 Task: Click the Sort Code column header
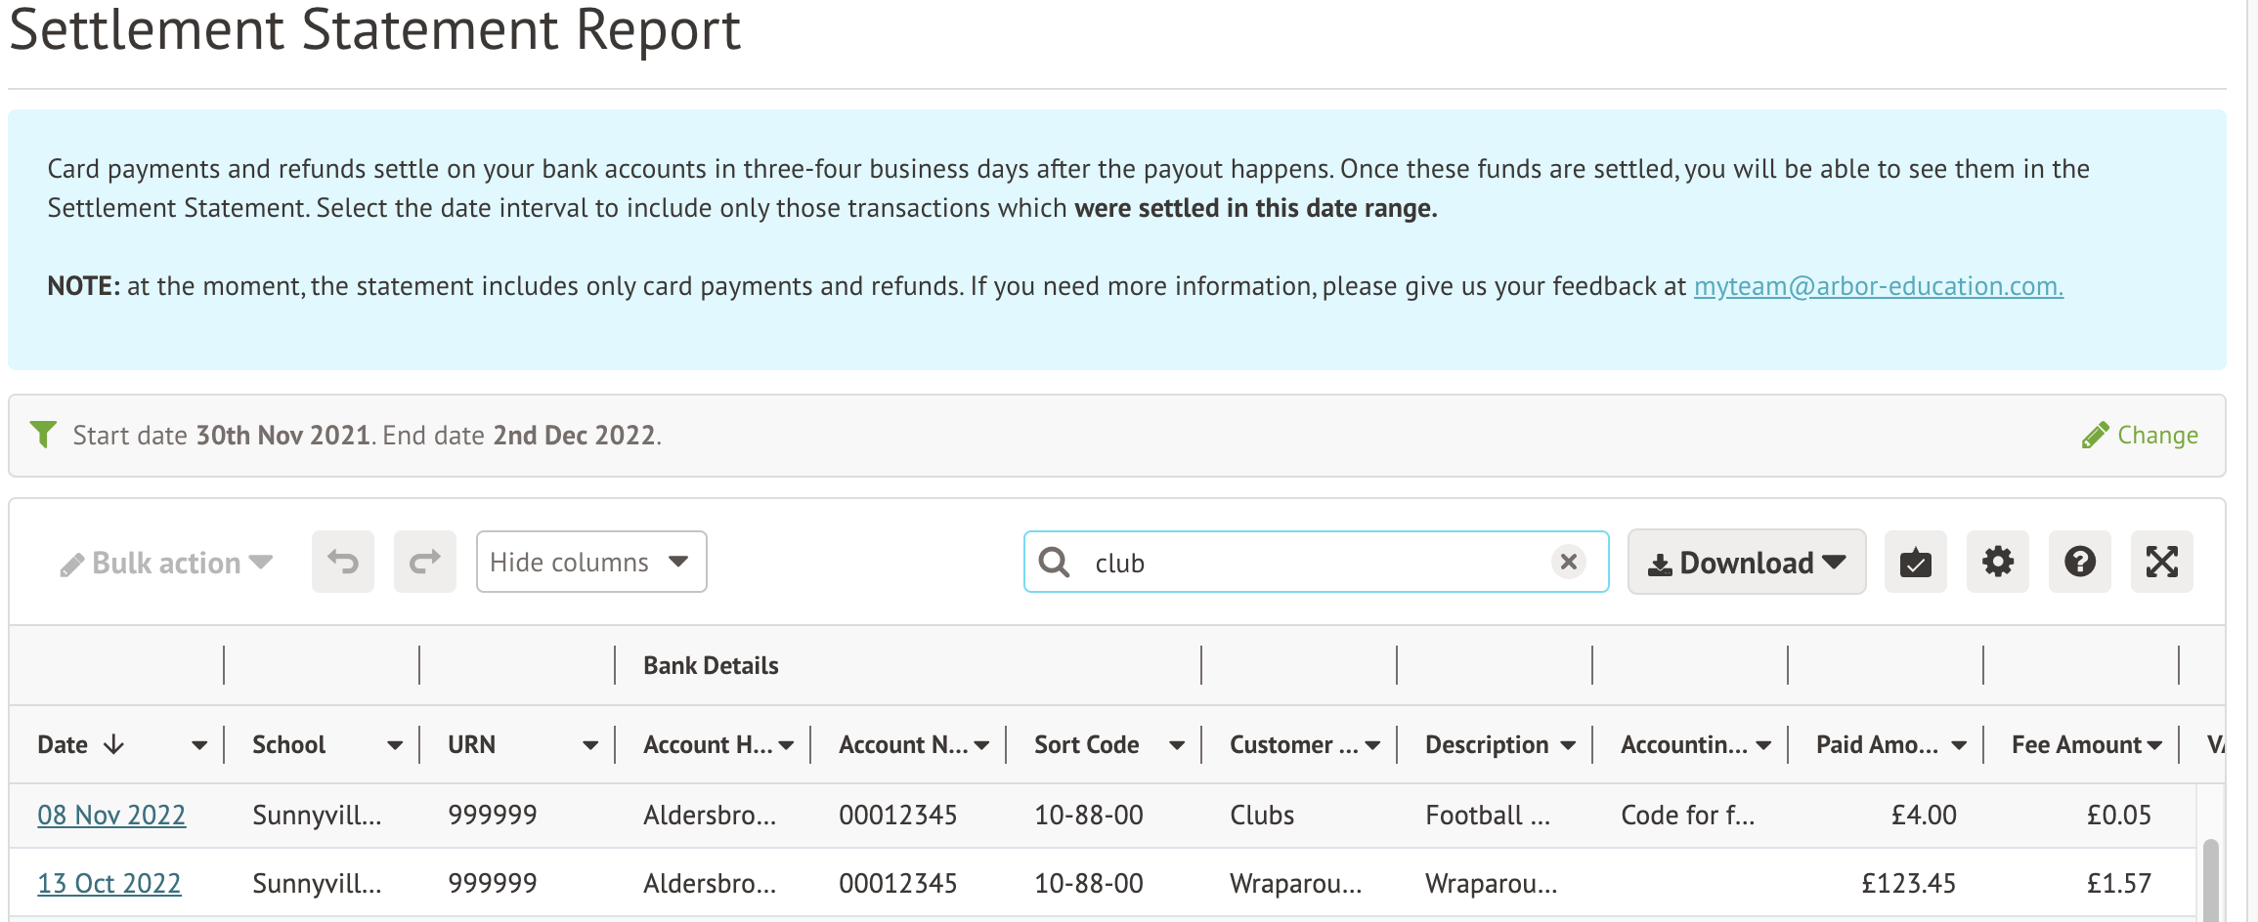pos(1086,745)
